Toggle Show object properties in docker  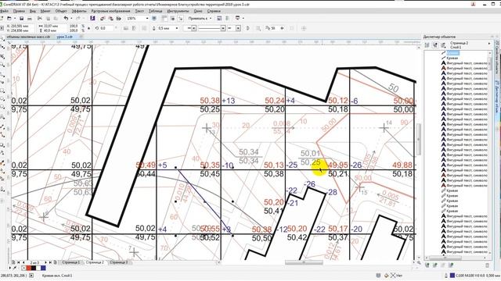coord(427,45)
